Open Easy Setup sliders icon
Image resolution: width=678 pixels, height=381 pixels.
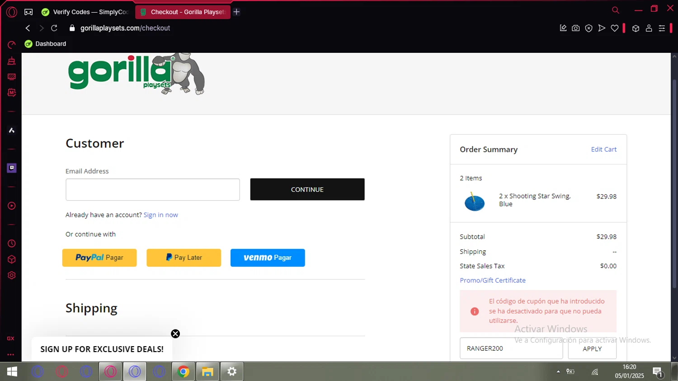[662, 28]
